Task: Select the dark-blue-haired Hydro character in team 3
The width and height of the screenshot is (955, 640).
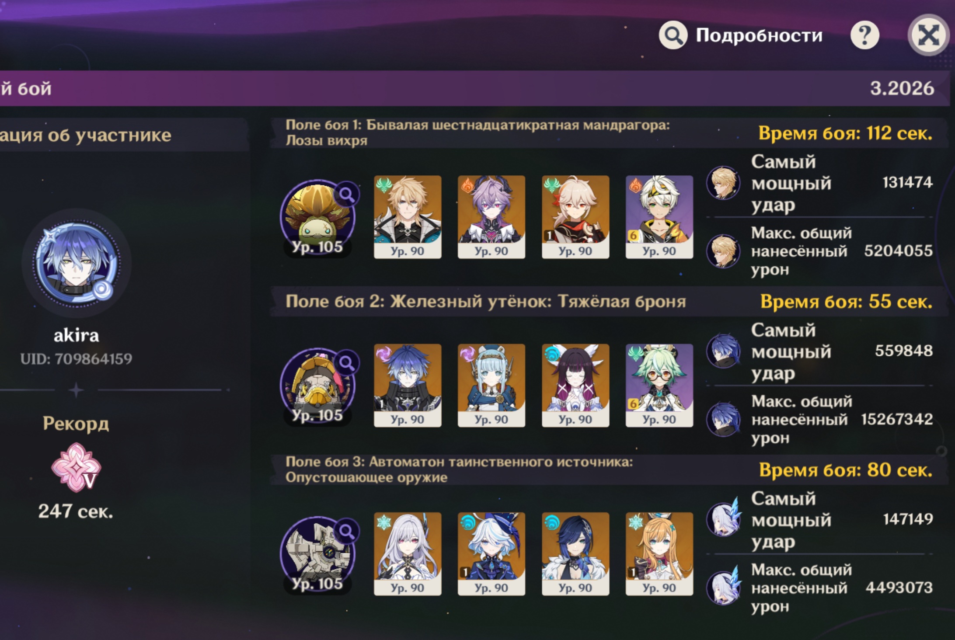Action: click(575, 553)
